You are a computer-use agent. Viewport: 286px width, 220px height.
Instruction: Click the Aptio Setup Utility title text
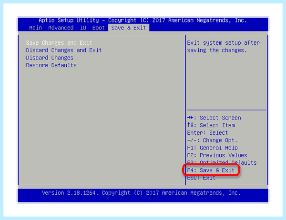tap(143, 20)
